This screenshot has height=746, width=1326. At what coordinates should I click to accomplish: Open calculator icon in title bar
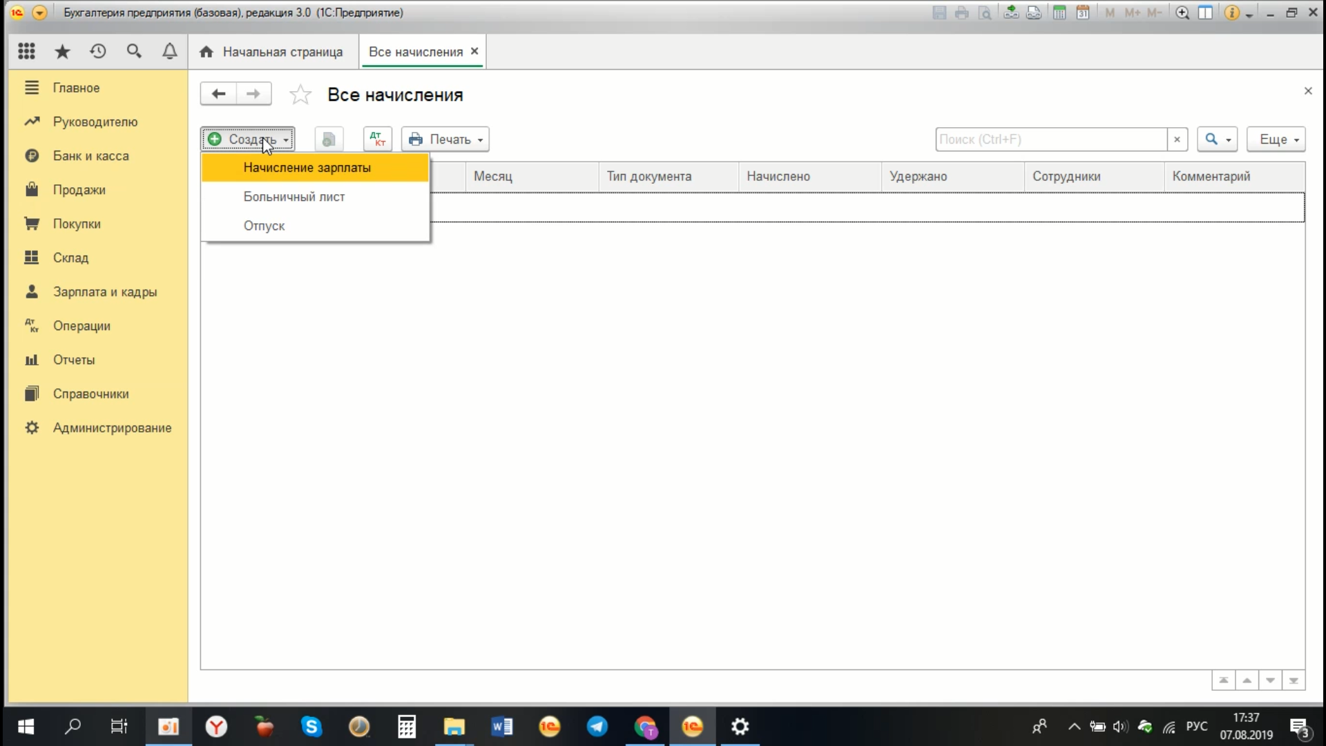[x=1059, y=12]
